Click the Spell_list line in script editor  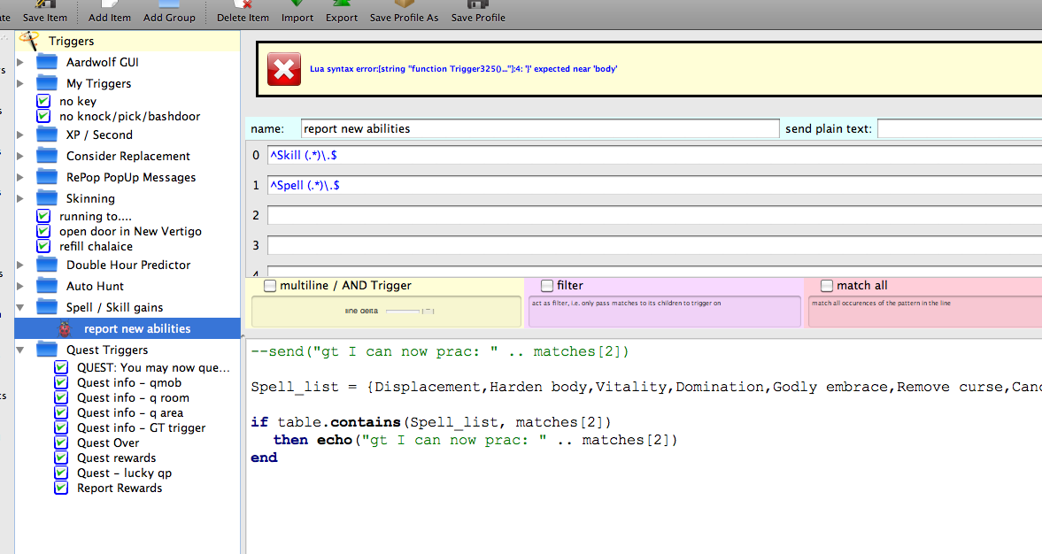[646, 388]
